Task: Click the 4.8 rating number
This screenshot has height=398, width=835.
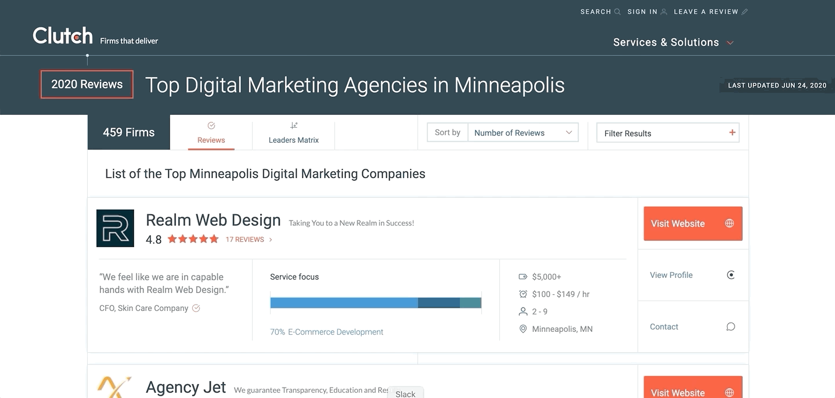Action: [154, 240]
